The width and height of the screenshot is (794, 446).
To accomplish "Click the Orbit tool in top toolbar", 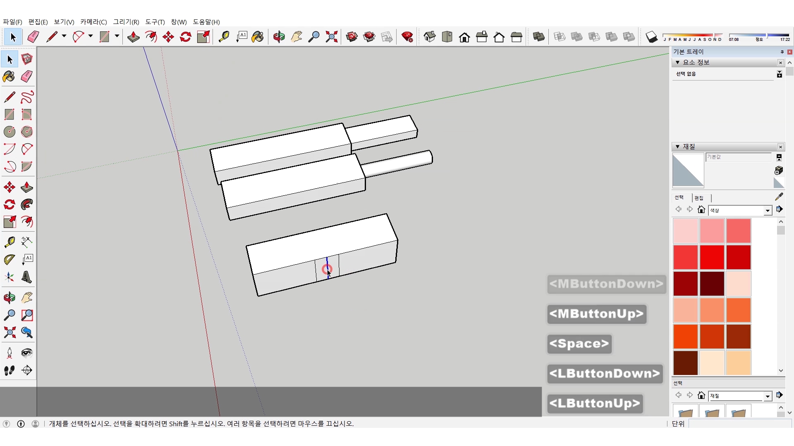I will click(279, 37).
